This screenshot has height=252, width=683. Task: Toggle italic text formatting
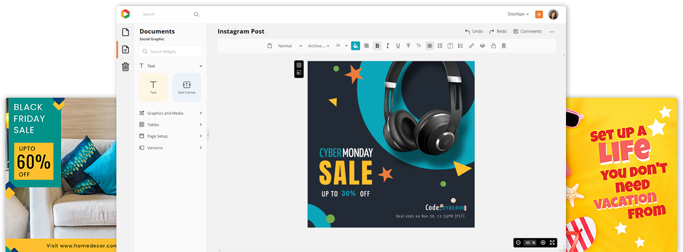coord(388,46)
